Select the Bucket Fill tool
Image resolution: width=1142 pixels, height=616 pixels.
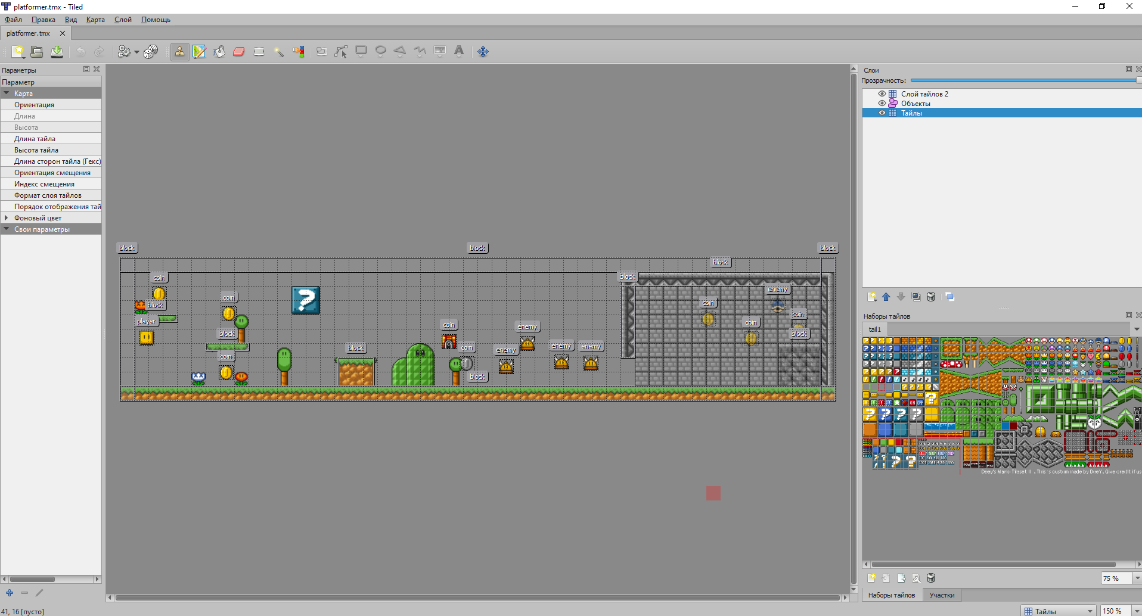pos(219,52)
